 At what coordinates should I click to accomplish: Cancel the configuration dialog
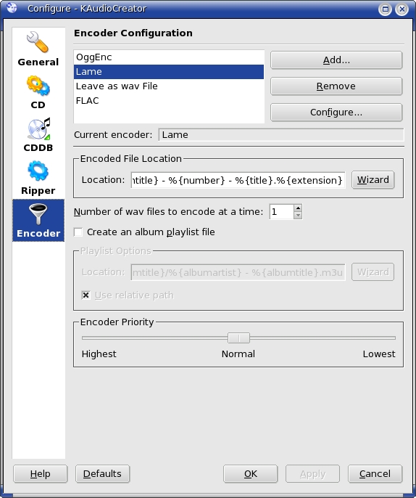tap(375, 474)
